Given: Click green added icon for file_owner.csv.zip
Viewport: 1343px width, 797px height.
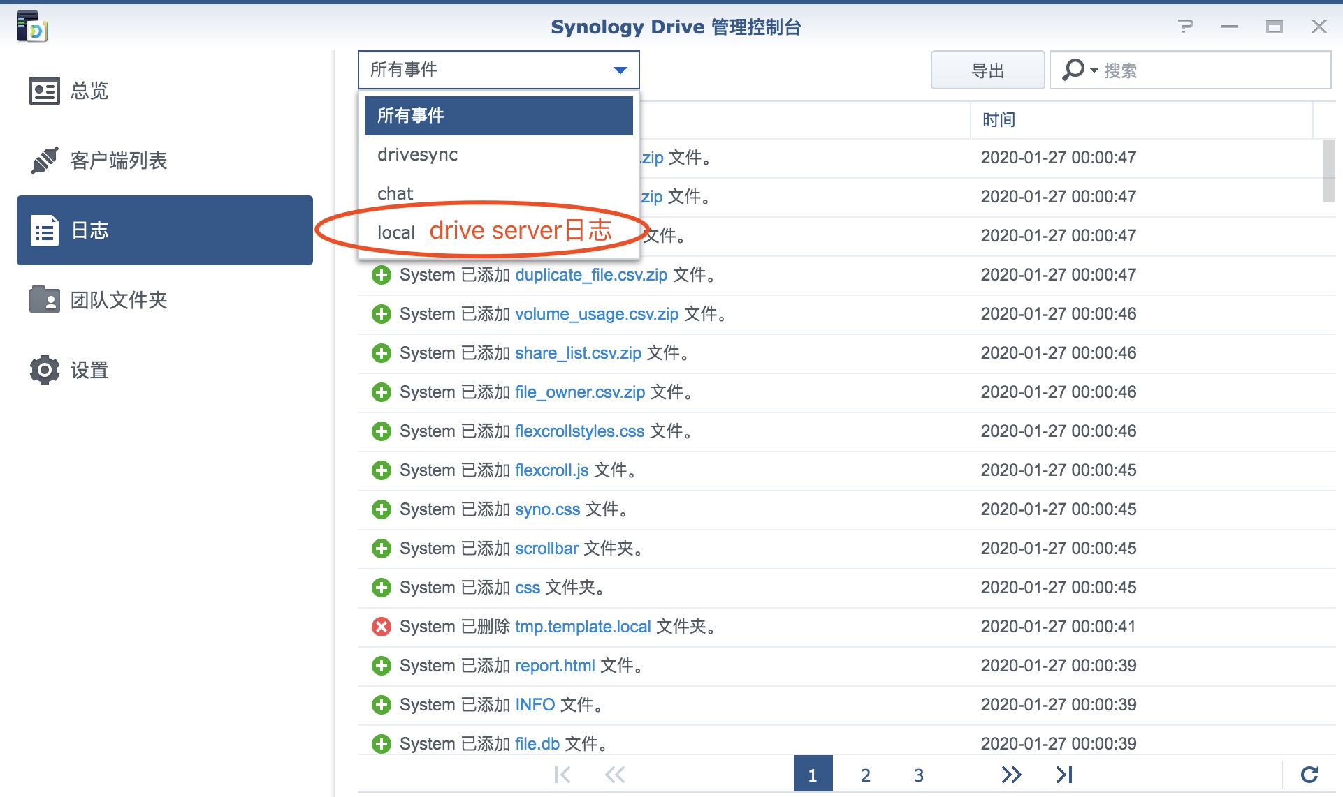Looking at the screenshot, I should coord(382,392).
